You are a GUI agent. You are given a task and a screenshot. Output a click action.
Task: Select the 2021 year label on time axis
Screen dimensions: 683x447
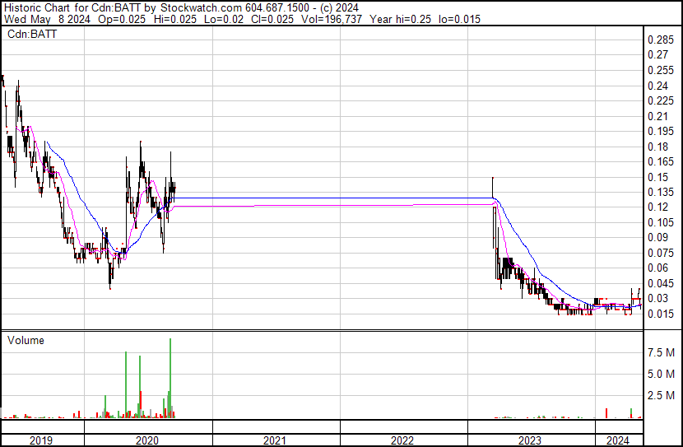point(276,440)
